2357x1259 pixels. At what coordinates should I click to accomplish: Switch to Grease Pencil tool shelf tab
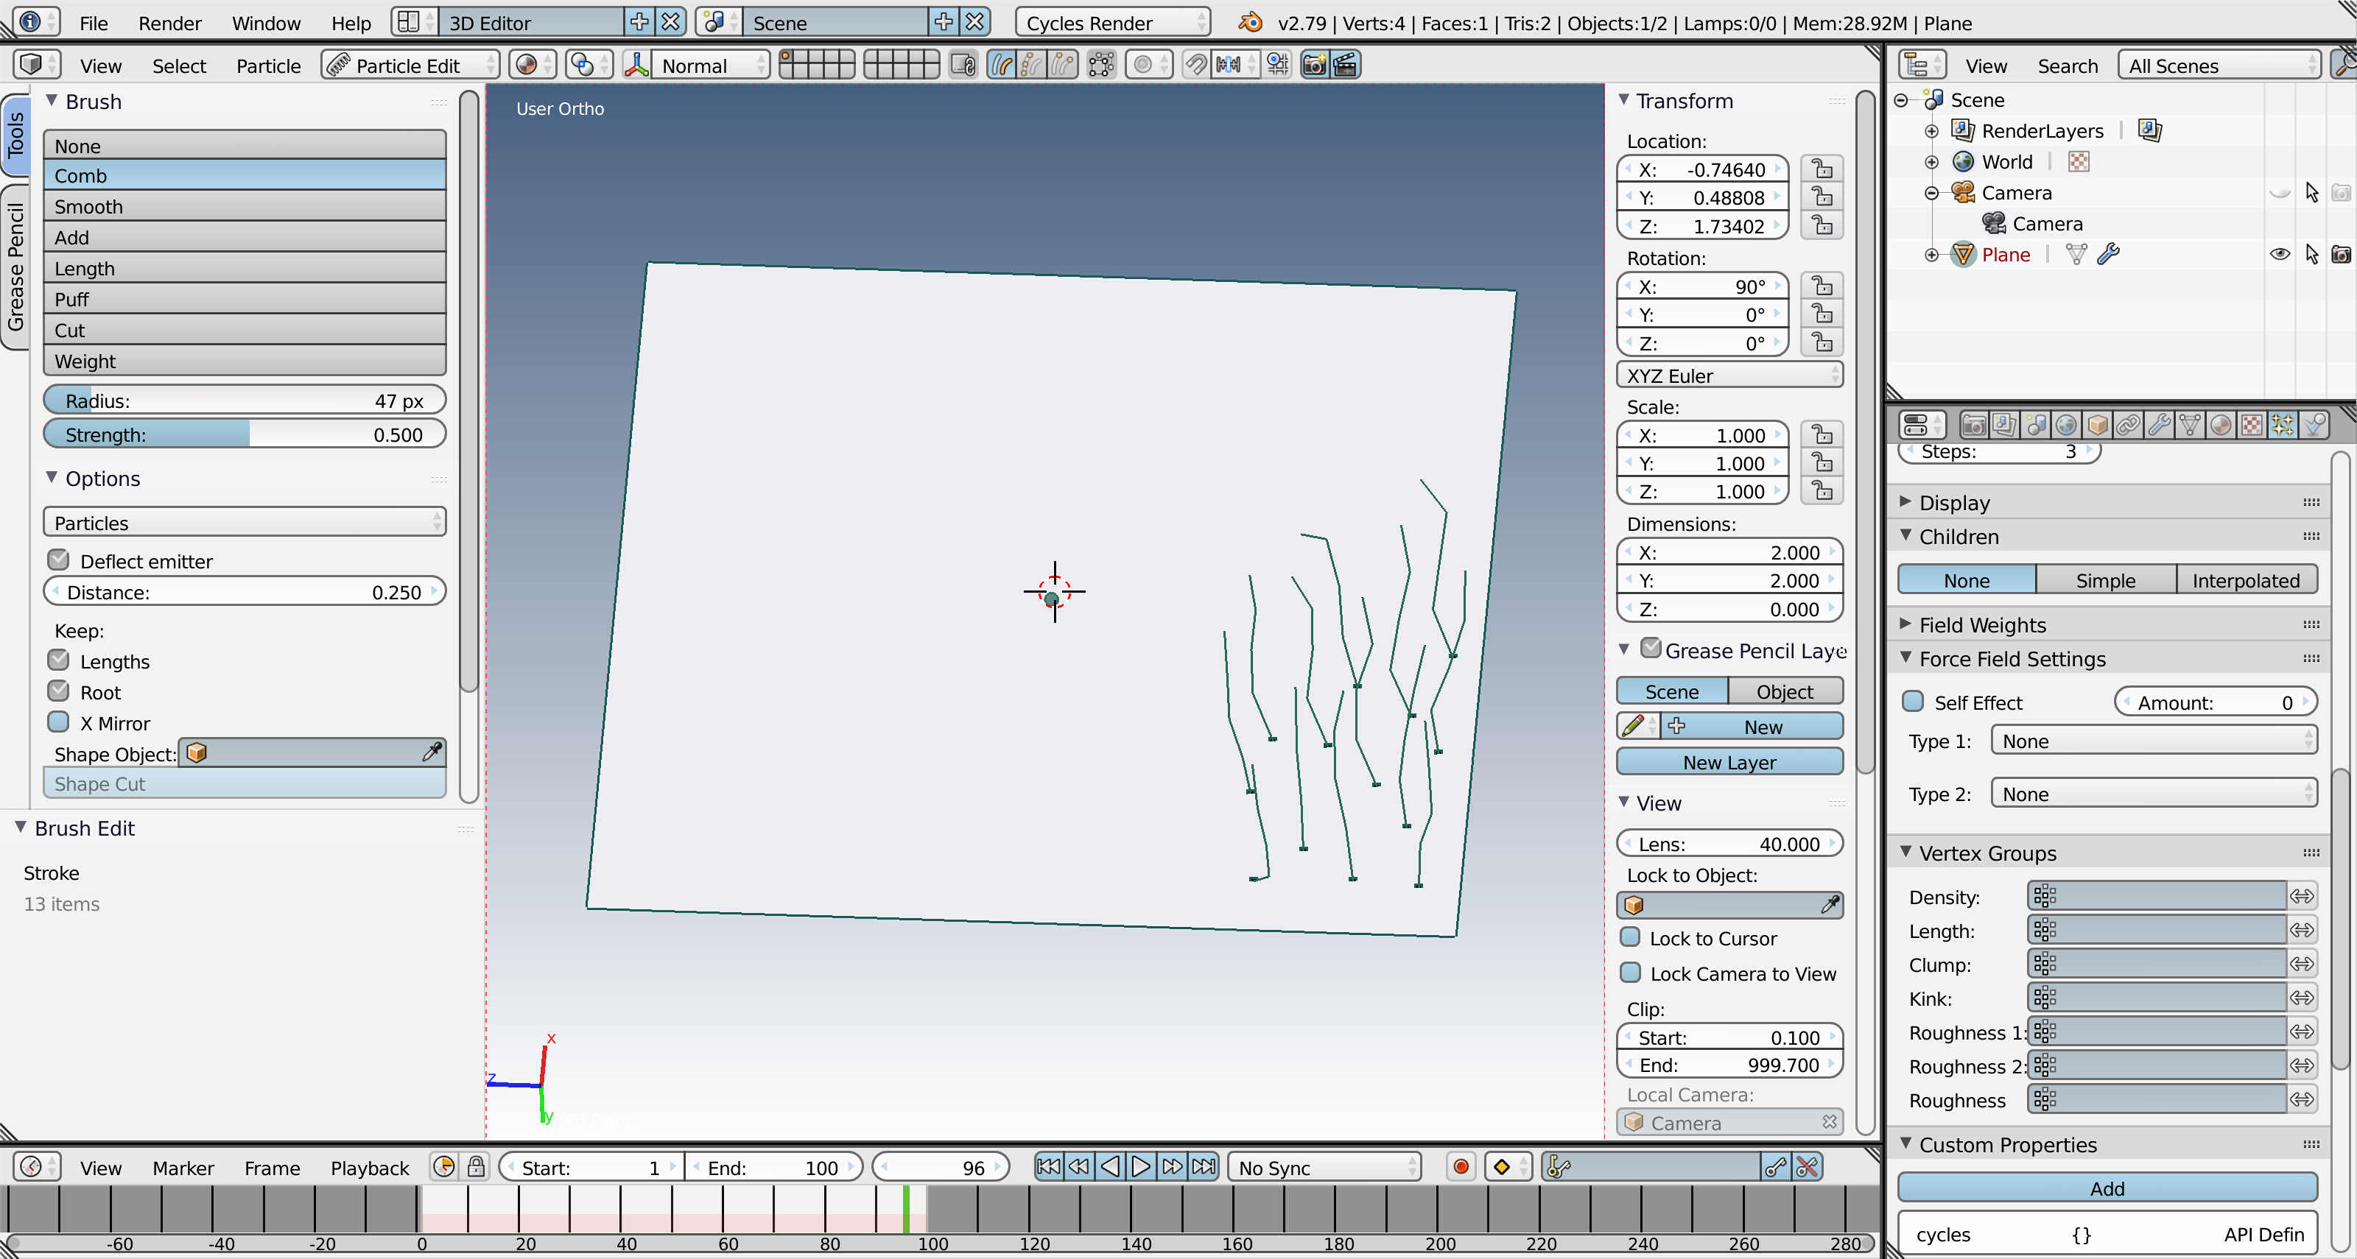[x=15, y=267]
